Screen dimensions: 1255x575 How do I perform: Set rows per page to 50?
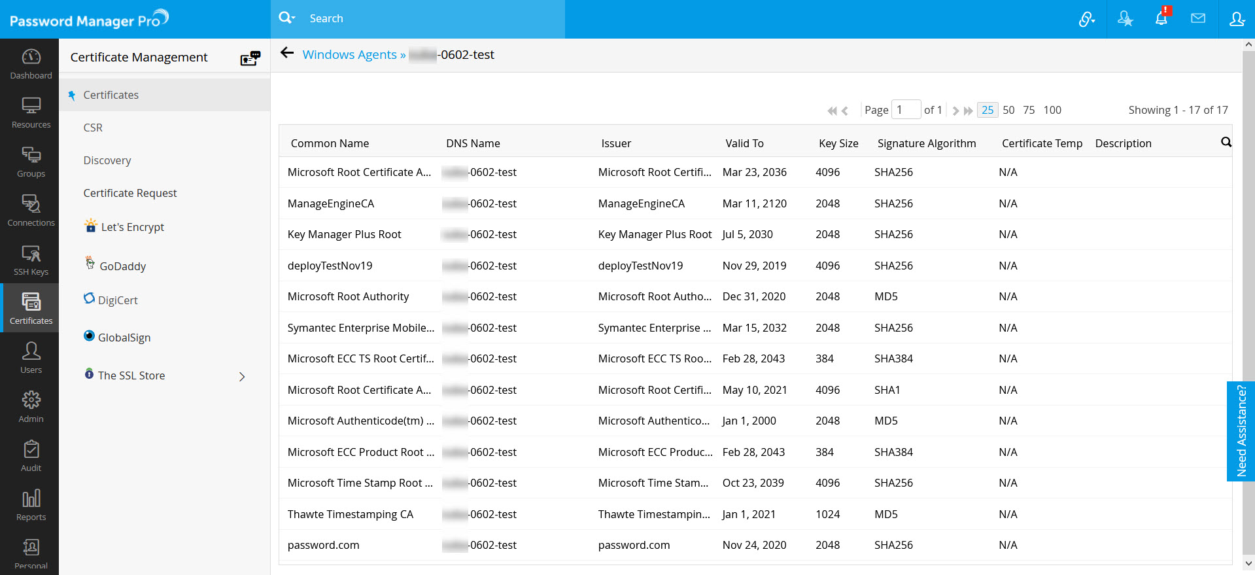coord(1008,110)
